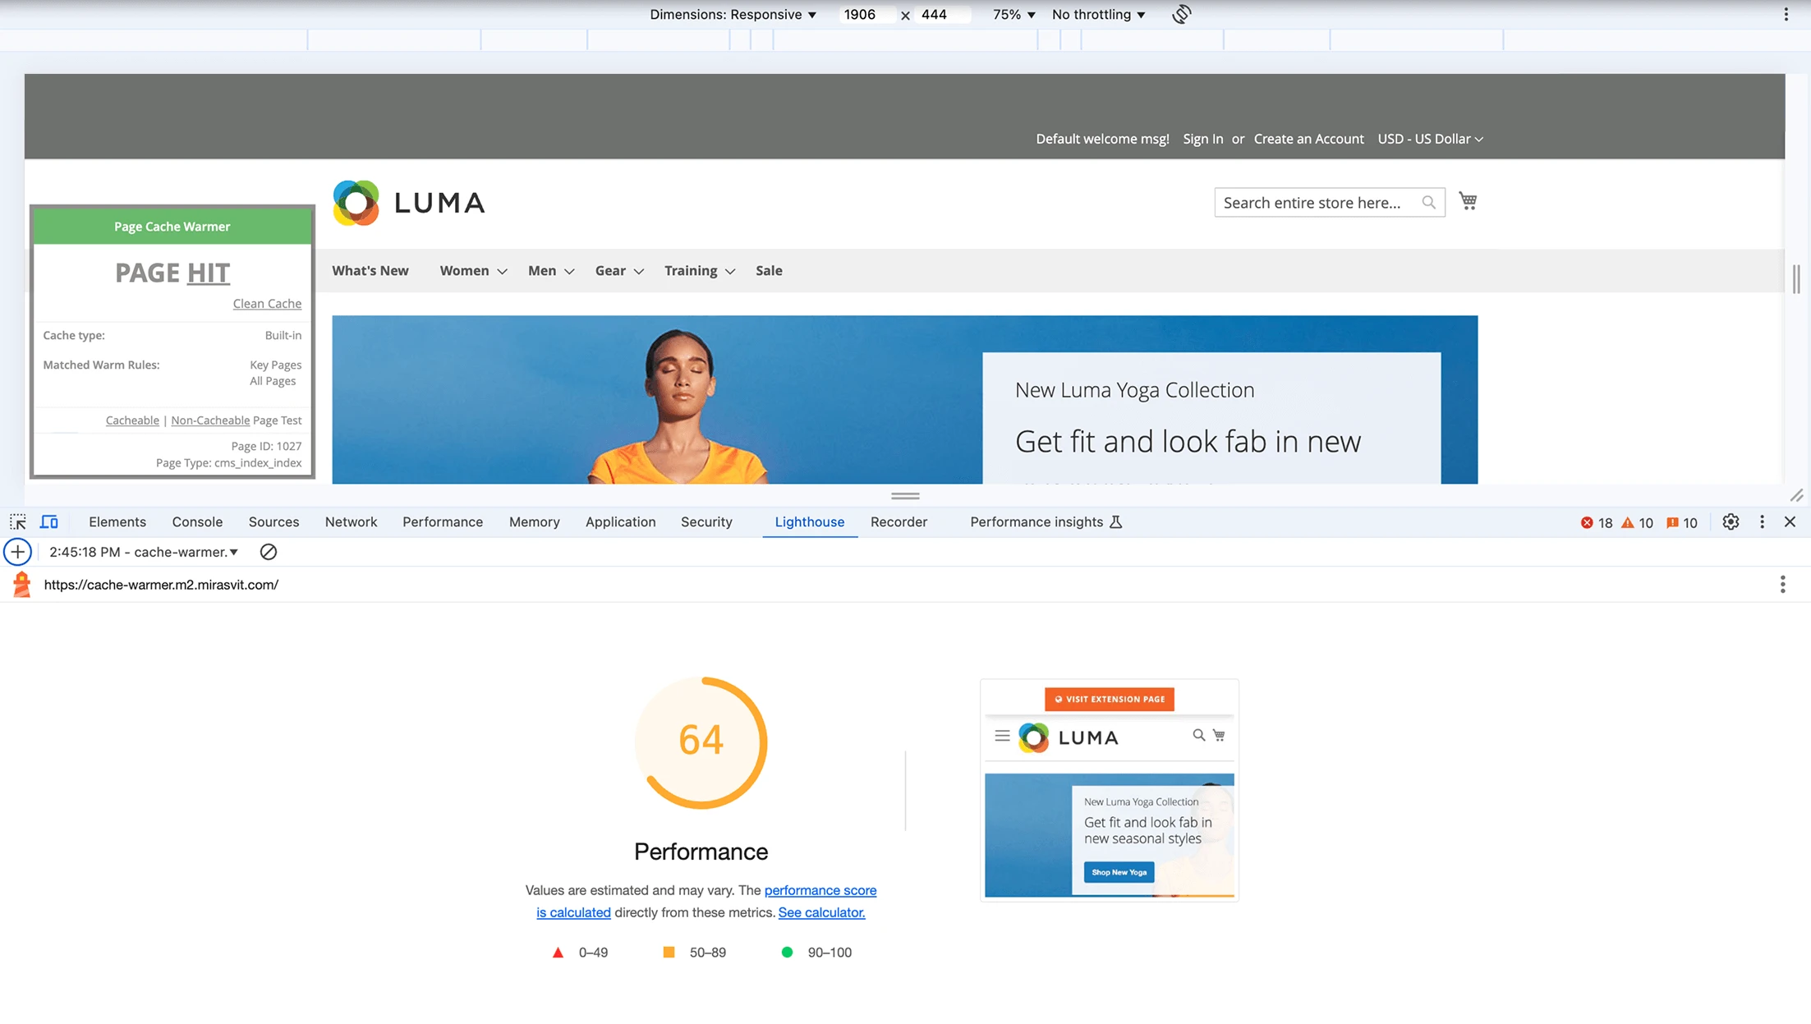Click Clean Cache link in Page Cache Warmer

pyautogui.click(x=266, y=304)
